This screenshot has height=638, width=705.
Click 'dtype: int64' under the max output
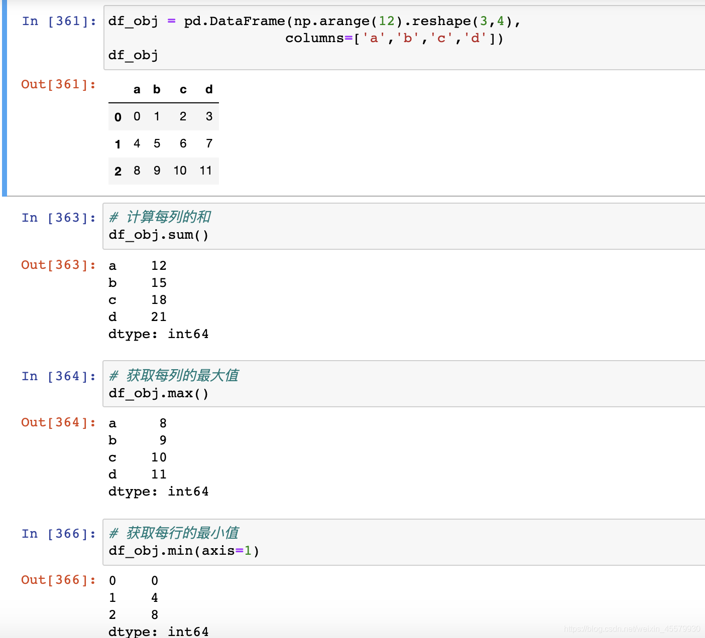point(158,492)
